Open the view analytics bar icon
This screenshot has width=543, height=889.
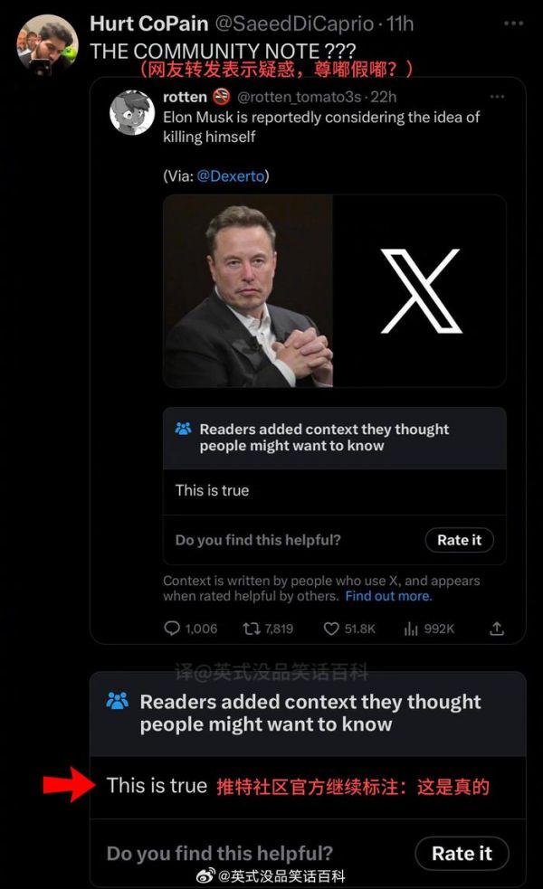point(410,629)
